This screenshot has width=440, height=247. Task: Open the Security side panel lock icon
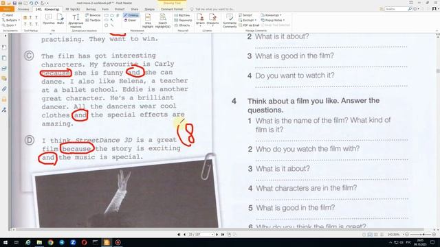4,99
